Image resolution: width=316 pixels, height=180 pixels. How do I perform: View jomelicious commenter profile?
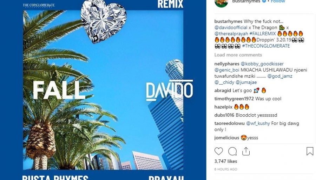coord(227,138)
